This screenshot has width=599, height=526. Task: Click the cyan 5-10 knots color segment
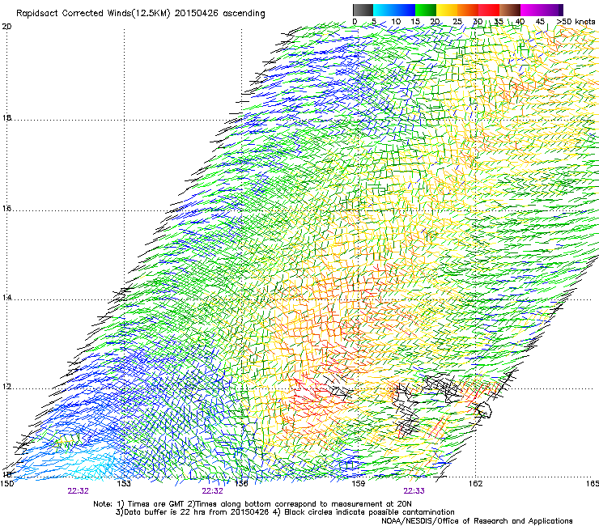click(384, 10)
